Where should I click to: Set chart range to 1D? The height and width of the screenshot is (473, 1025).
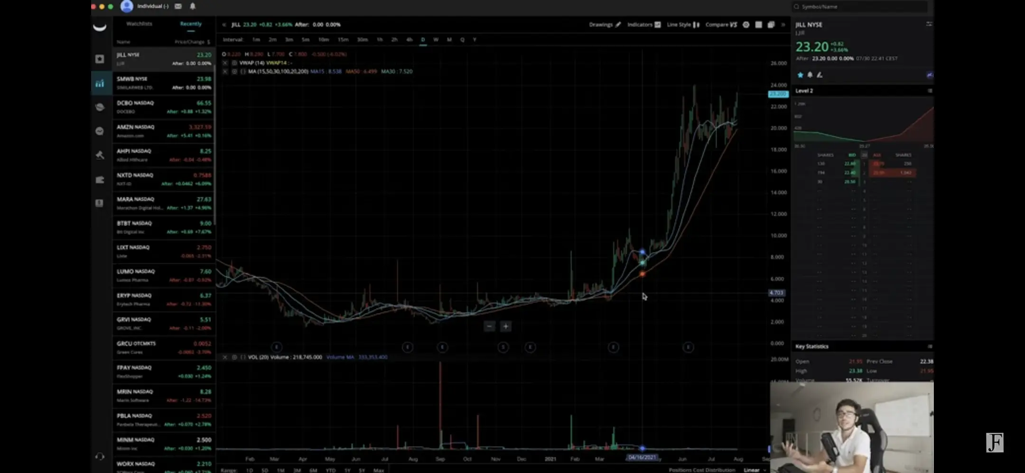[250, 470]
